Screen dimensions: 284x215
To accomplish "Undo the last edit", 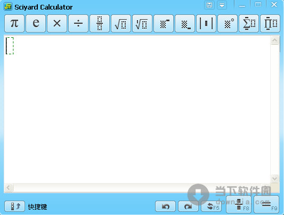I will coord(165,206).
